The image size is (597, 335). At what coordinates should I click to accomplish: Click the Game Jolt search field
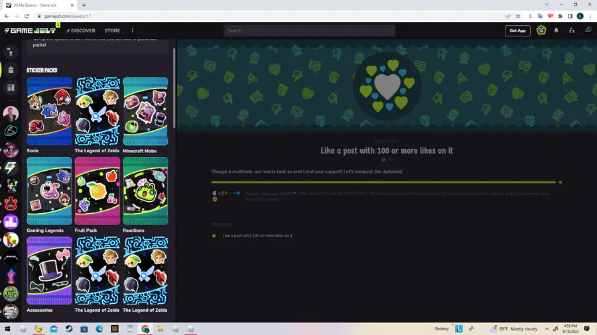(309, 30)
